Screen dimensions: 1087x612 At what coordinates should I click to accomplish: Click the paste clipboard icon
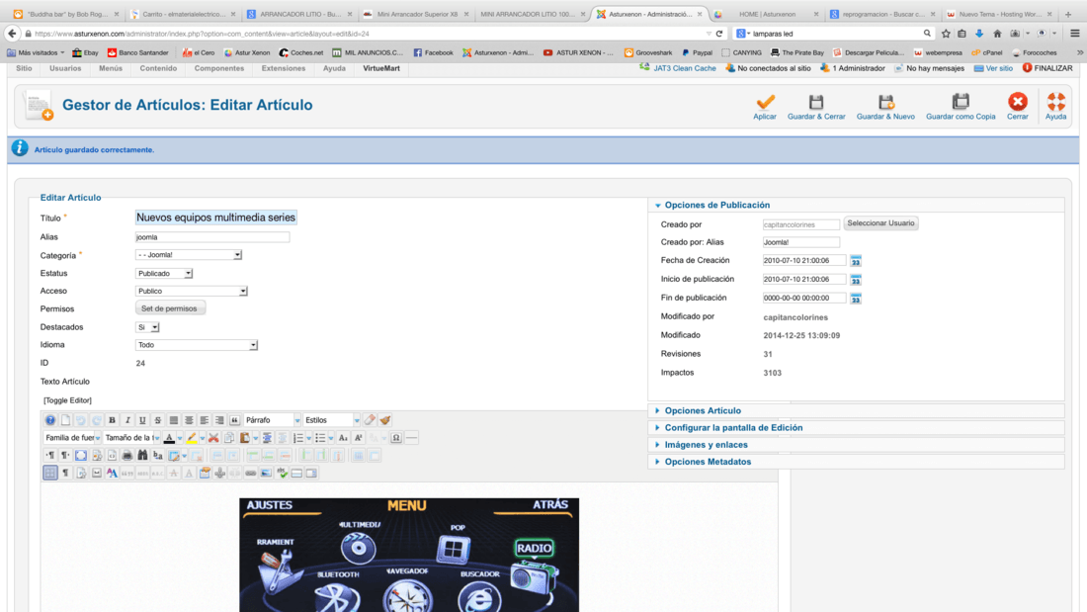pos(244,438)
